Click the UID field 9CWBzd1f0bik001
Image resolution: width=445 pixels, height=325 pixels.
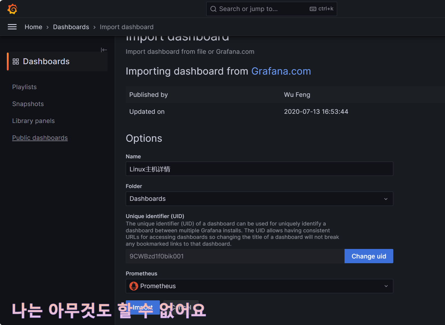tap(235, 256)
